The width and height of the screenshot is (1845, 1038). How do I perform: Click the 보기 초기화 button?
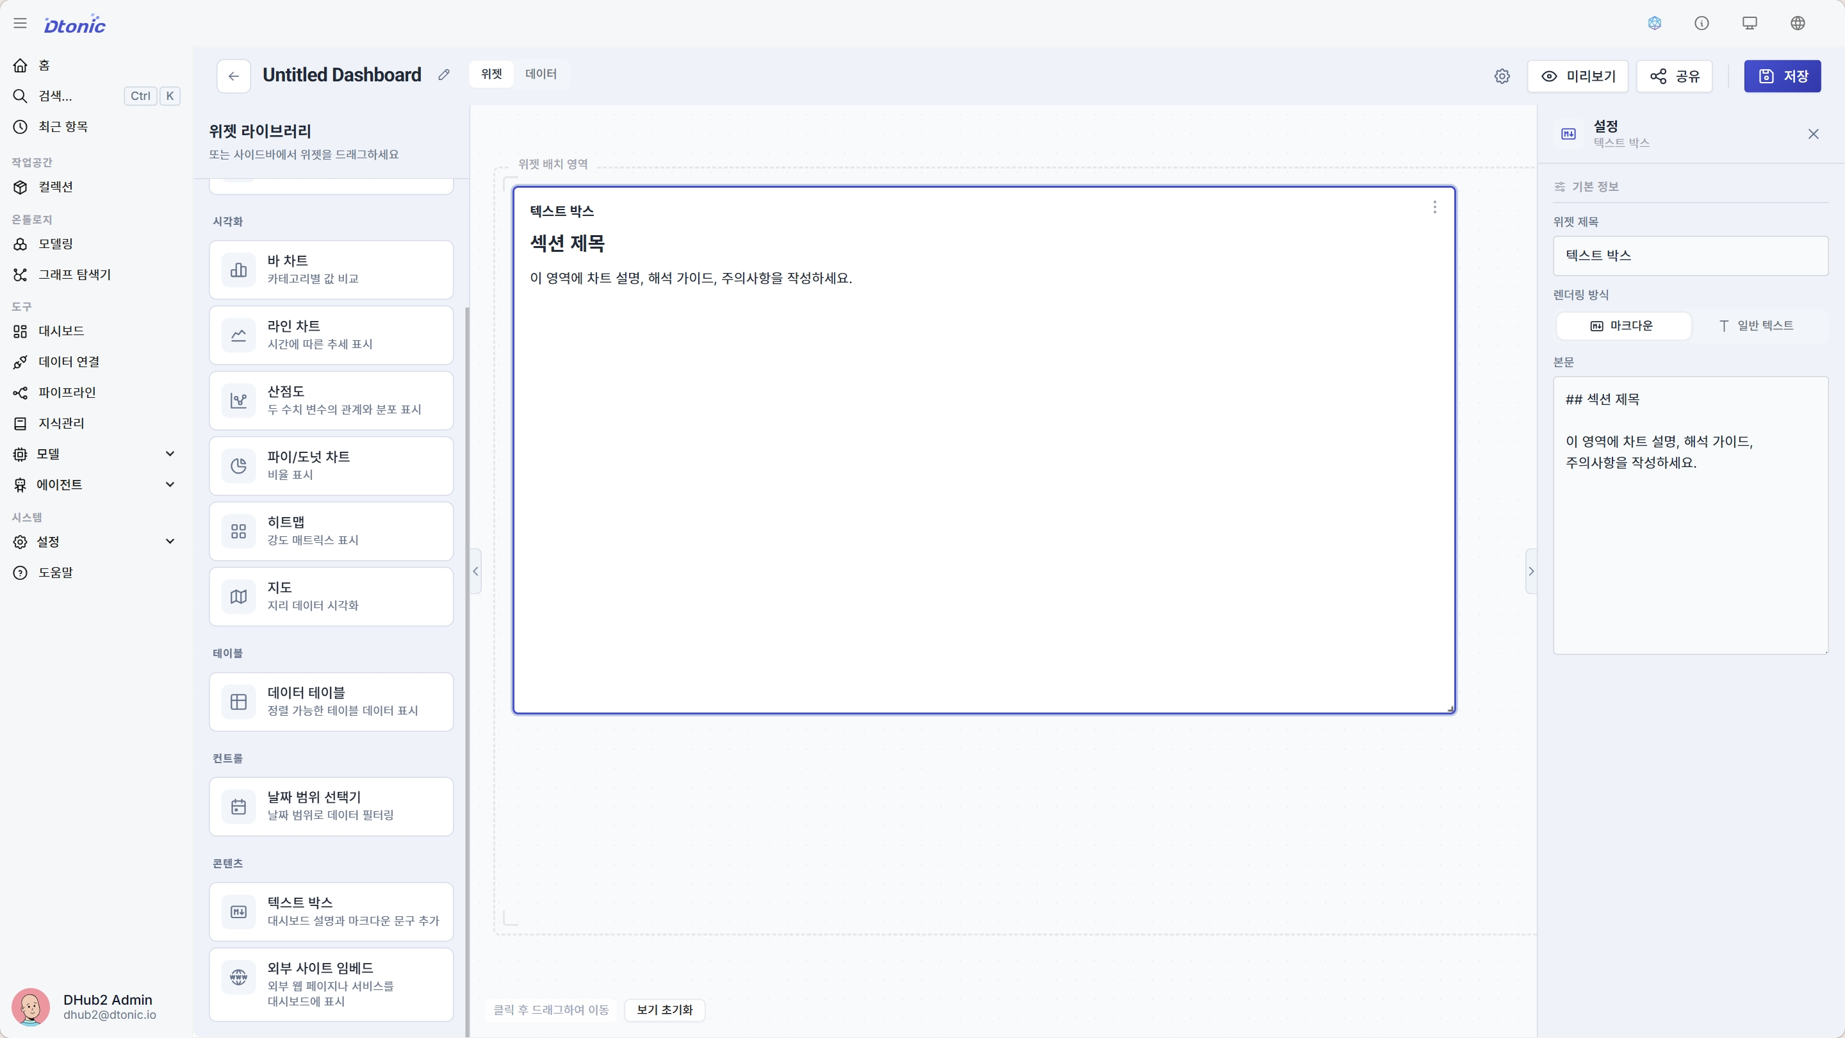[x=665, y=1010]
